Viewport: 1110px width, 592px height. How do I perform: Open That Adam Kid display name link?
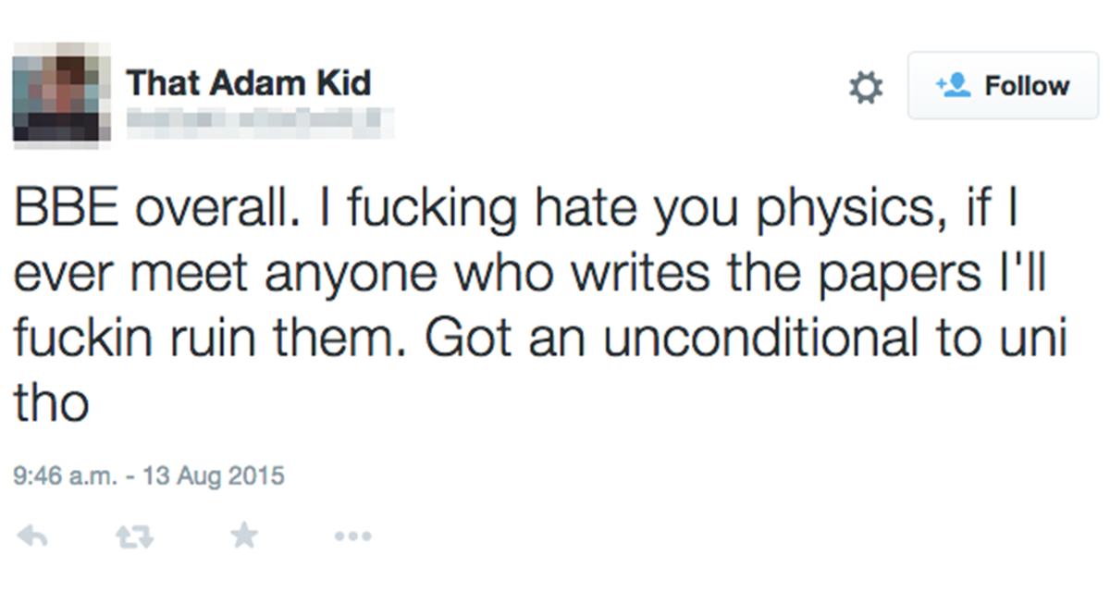(x=248, y=83)
